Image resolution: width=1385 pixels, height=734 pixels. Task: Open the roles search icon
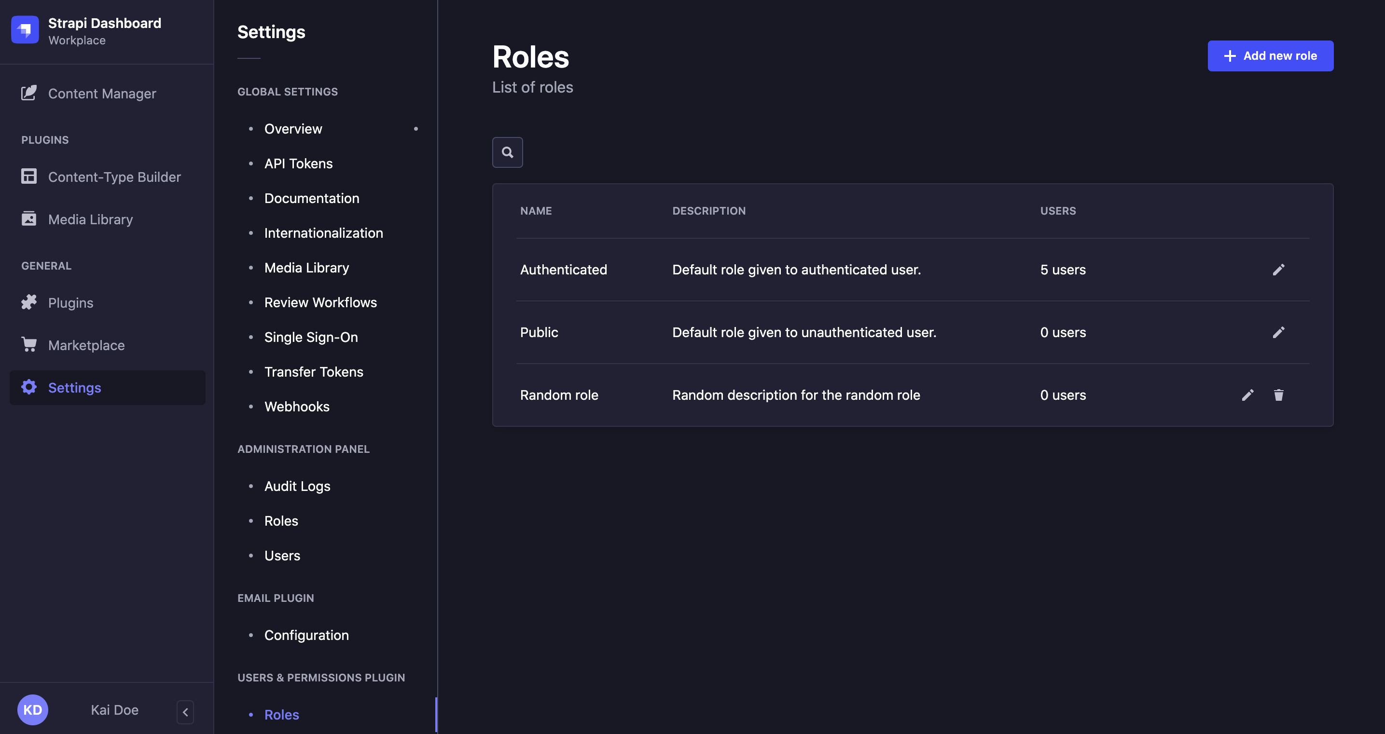[507, 152]
